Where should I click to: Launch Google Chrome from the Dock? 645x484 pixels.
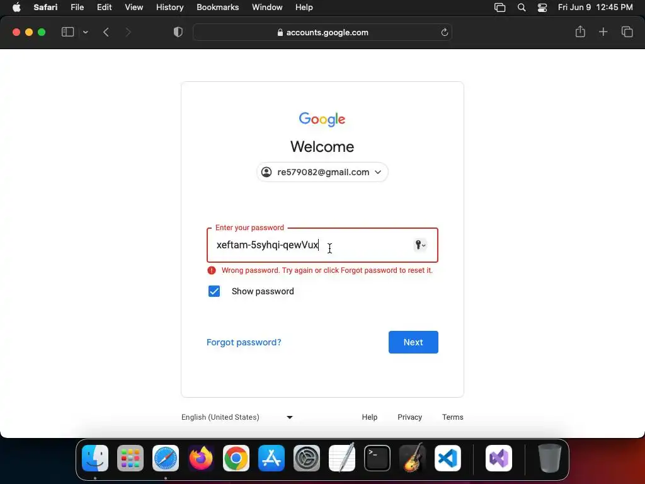click(236, 458)
